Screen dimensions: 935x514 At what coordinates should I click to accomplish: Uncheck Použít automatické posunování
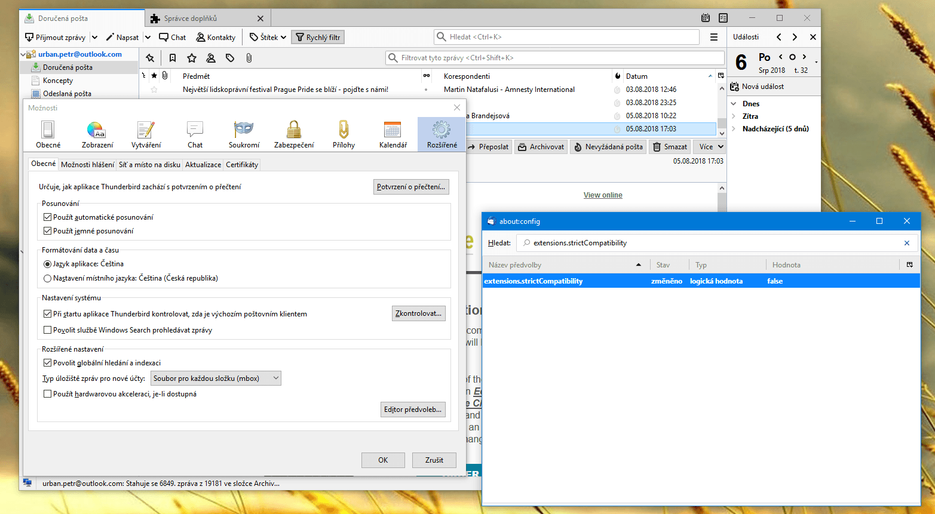[x=48, y=217]
